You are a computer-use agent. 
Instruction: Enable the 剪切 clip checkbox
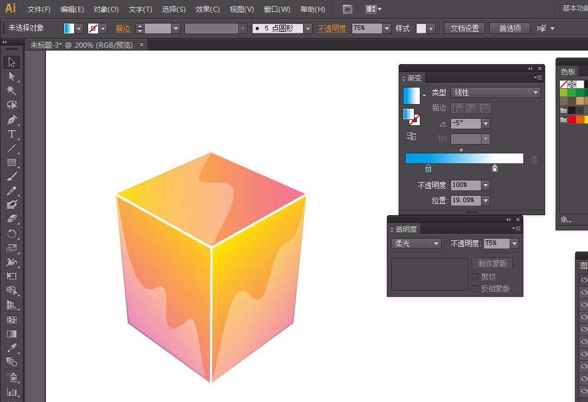coord(475,277)
